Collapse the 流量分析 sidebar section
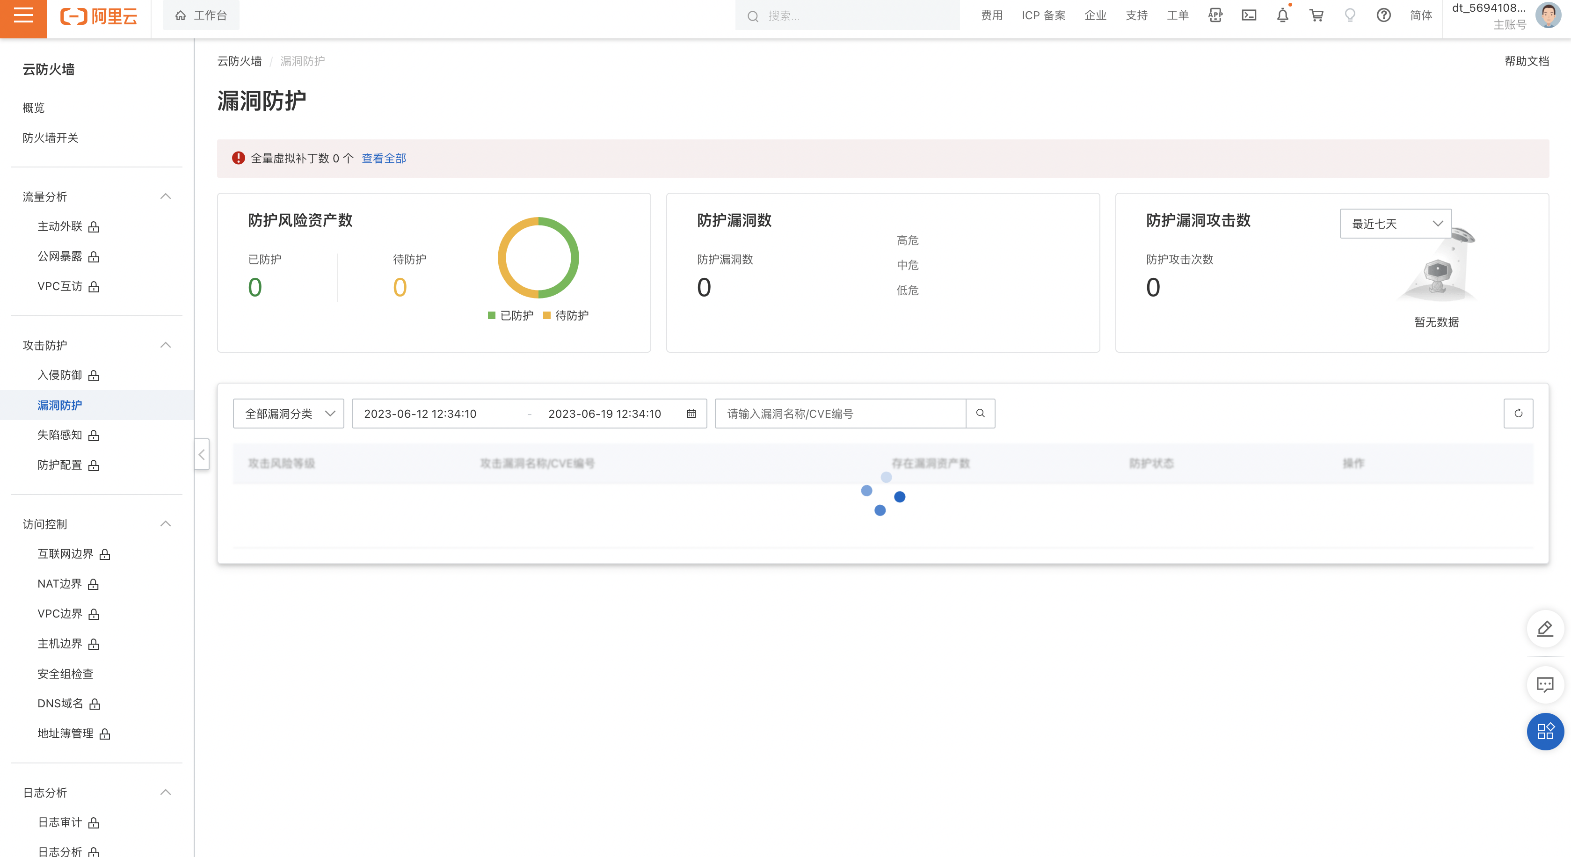 point(165,196)
